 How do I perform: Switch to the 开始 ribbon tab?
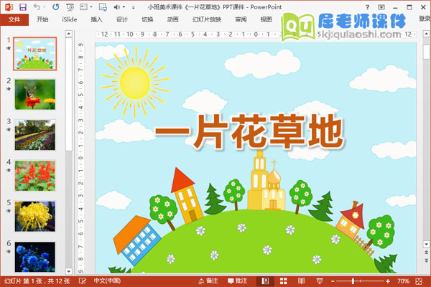point(42,19)
